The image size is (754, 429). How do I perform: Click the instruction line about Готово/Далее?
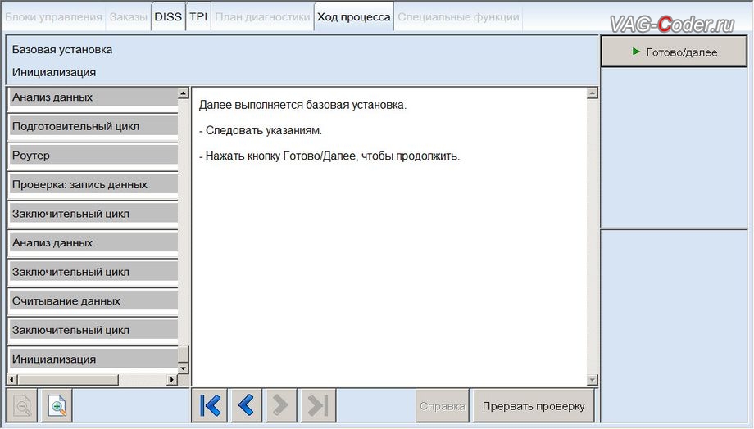(329, 156)
